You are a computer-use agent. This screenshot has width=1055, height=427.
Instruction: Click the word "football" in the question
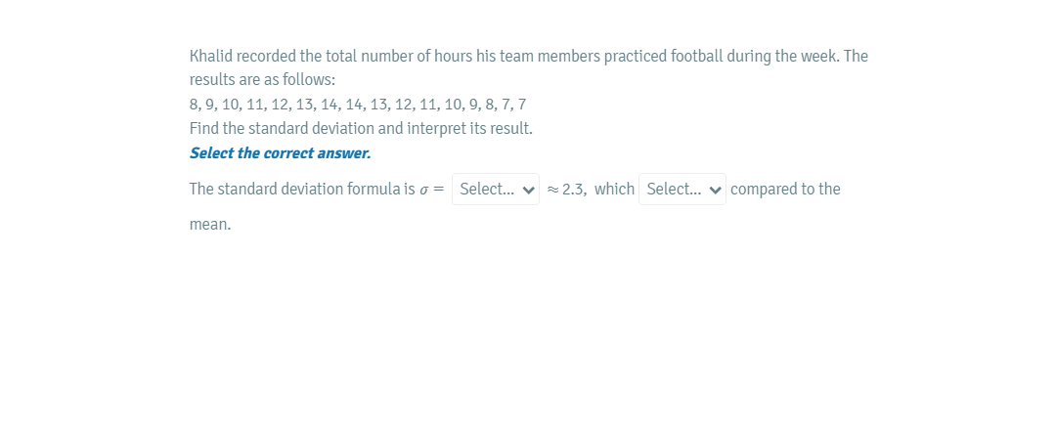tap(696, 56)
